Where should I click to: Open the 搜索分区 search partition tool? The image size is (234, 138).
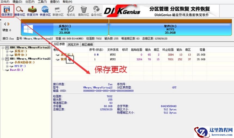(x=20, y=11)
